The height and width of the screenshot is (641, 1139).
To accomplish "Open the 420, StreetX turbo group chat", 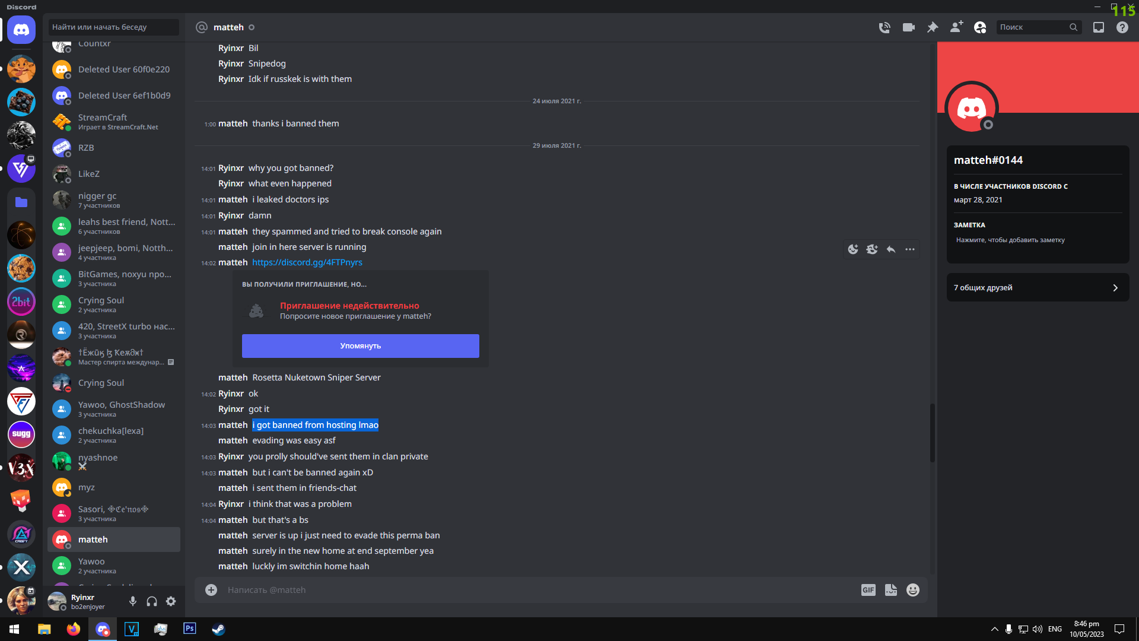I will [113, 331].
